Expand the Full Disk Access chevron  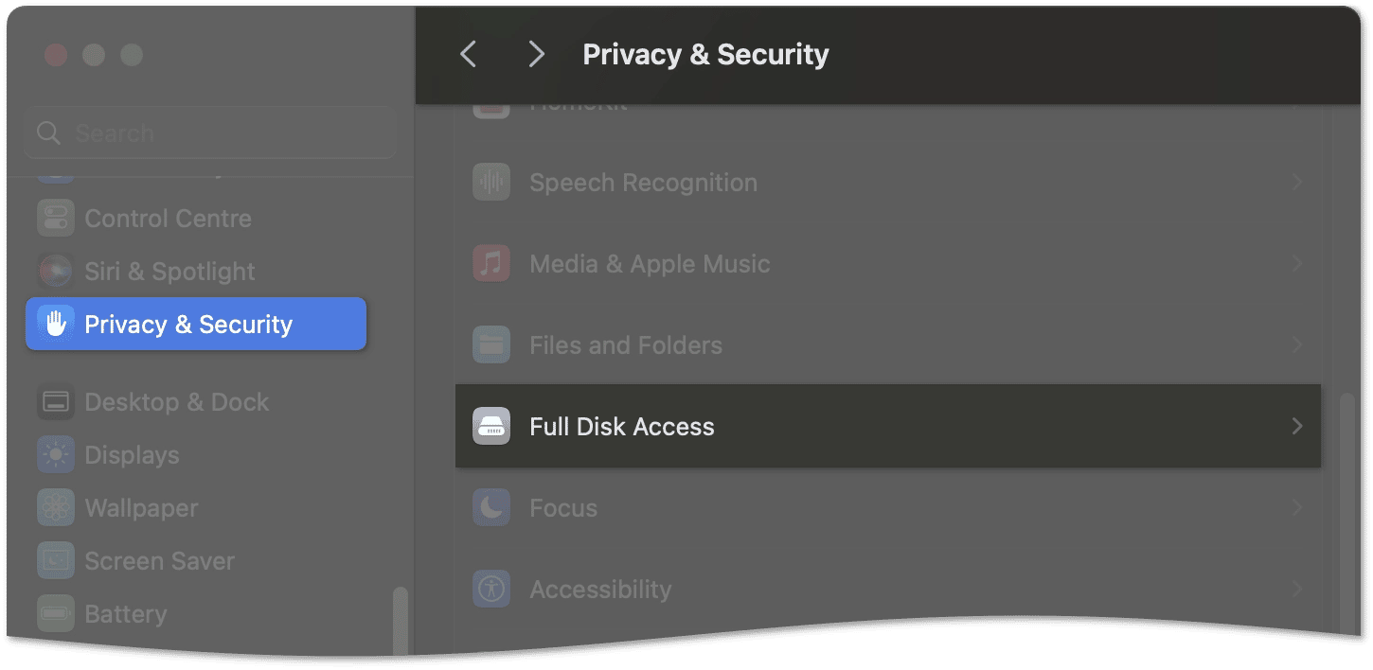1297,427
